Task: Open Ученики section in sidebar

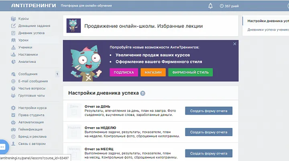Action: click(25, 47)
